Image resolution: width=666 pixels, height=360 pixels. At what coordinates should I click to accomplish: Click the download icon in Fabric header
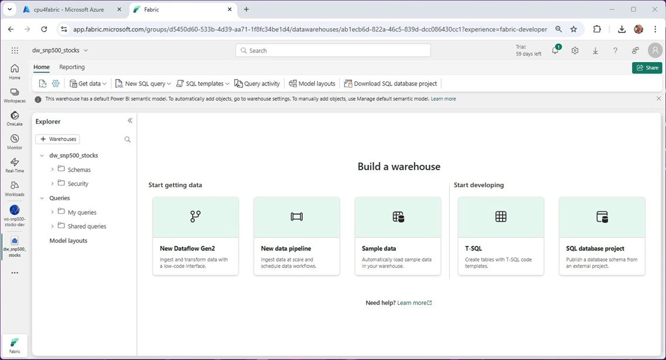pos(595,50)
